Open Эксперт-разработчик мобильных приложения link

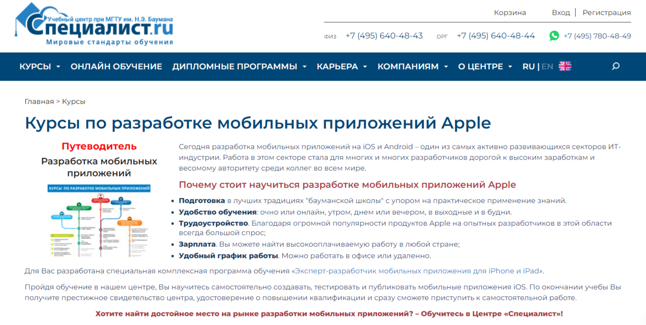click(417, 271)
